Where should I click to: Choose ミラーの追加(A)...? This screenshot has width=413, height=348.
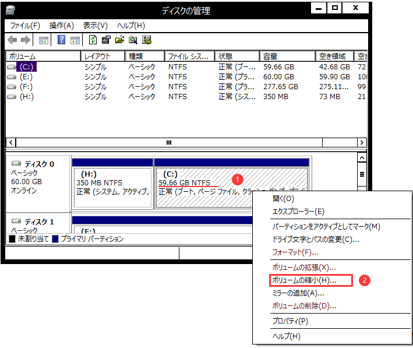tap(298, 293)
